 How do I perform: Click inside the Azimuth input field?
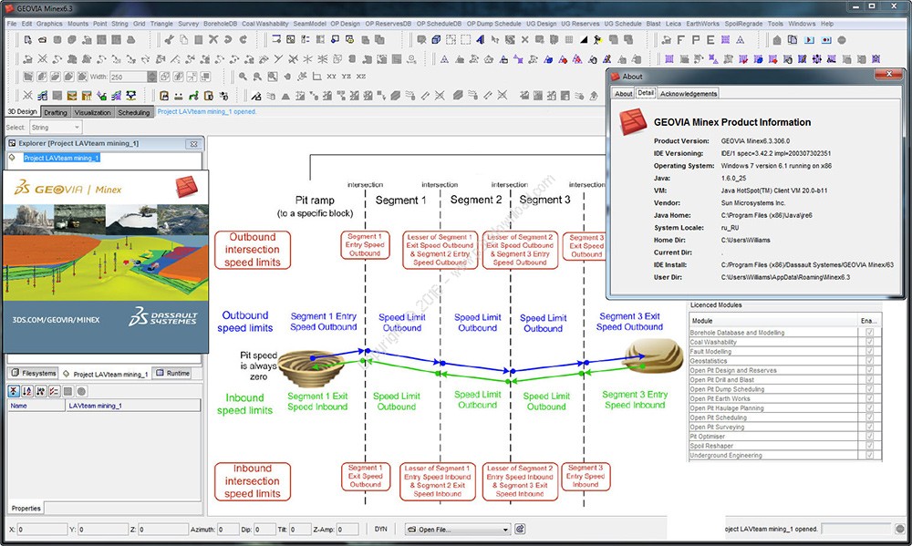point(227,528)
